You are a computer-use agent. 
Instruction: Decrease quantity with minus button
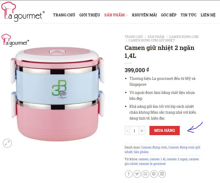[x=127, y=131]
